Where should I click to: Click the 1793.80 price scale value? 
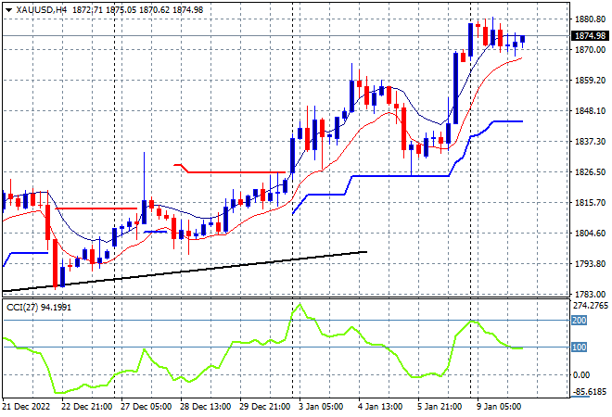point(590,264)
